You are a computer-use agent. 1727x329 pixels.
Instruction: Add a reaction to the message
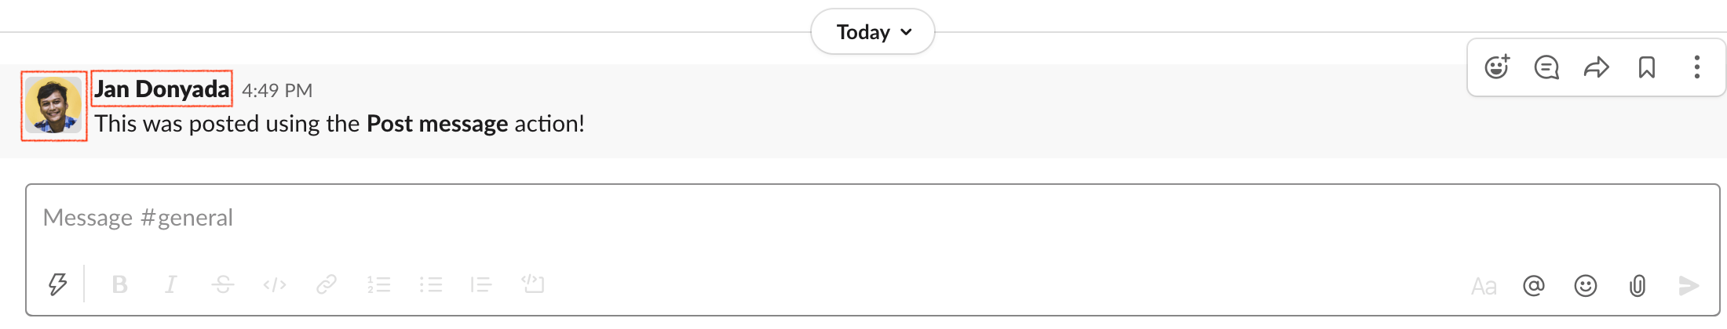[x=1497, y=67]
